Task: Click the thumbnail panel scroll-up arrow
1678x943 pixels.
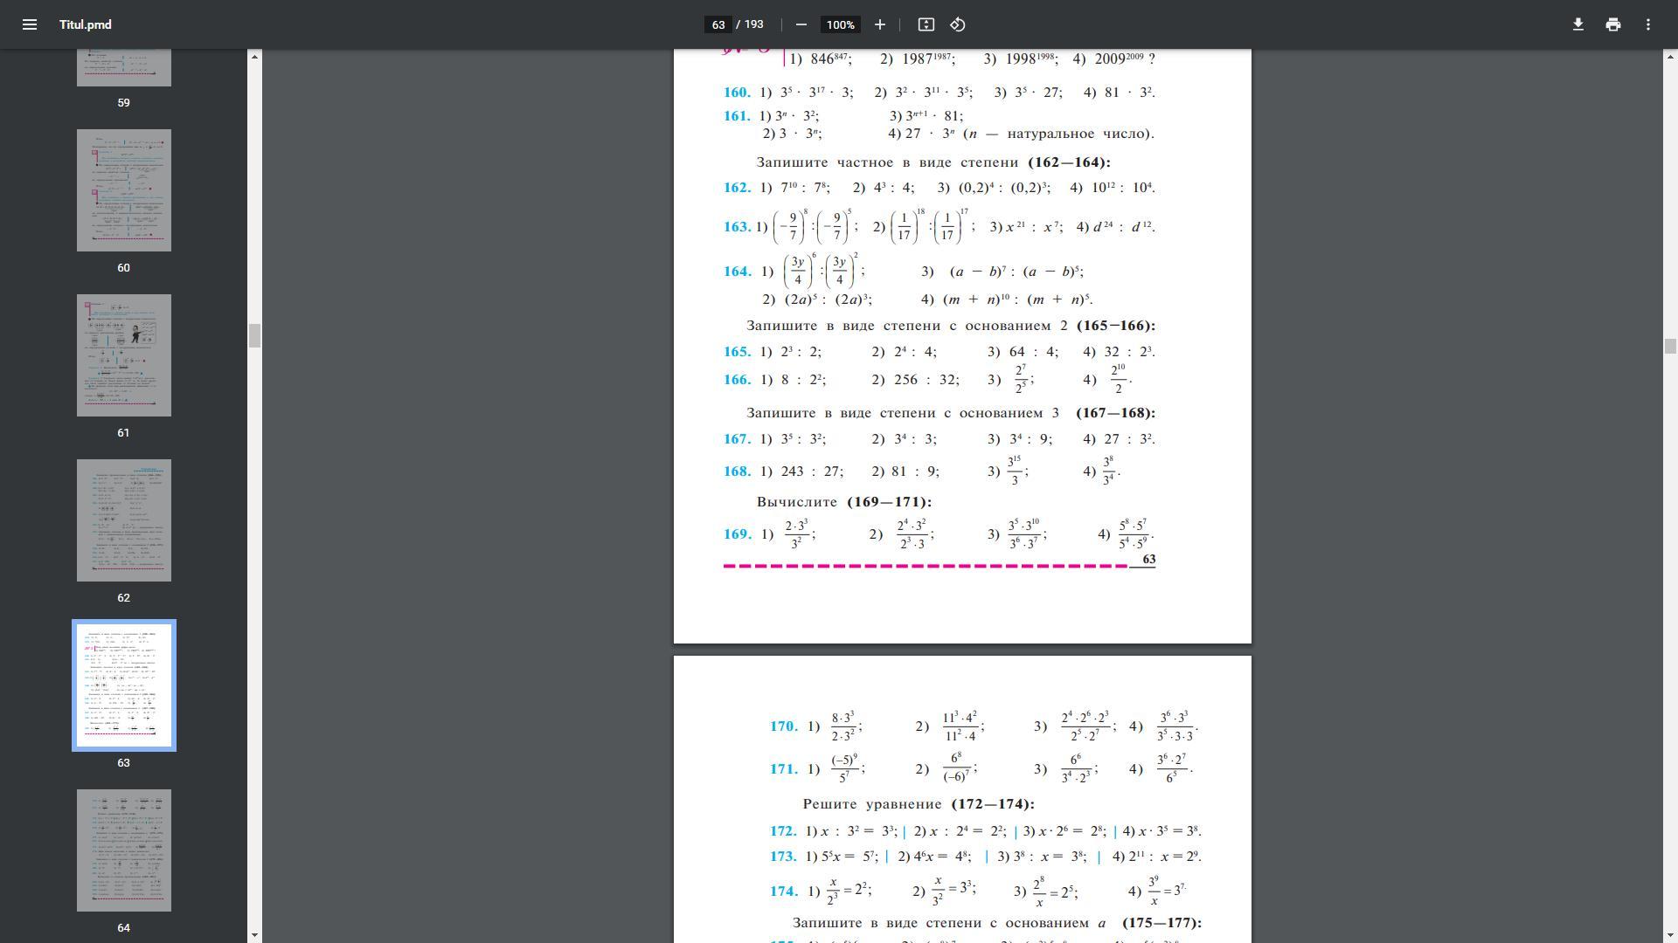Action: pos(254,57)
